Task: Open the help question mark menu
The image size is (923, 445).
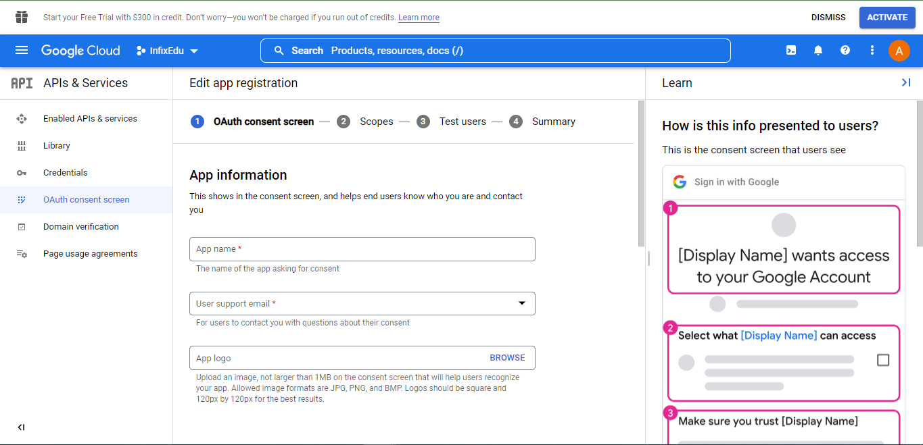Action: [845, 50]
